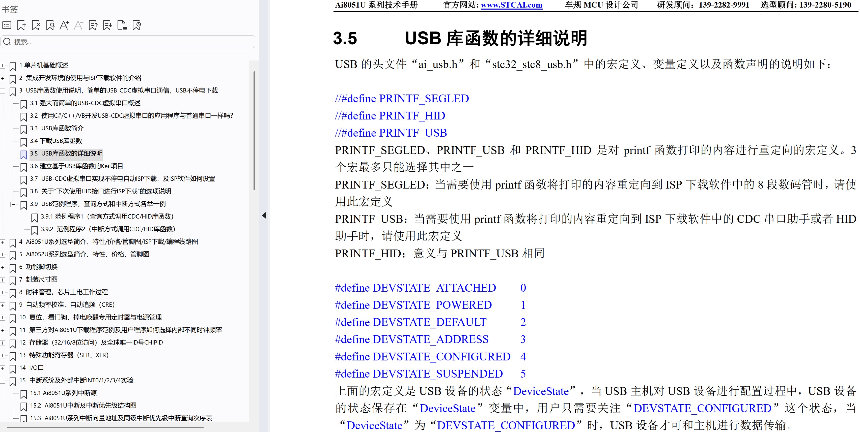Select bookmark 3.5 USB库函数的详细说明
This screenshot has width=860, height=432.
tap(66, 153)
